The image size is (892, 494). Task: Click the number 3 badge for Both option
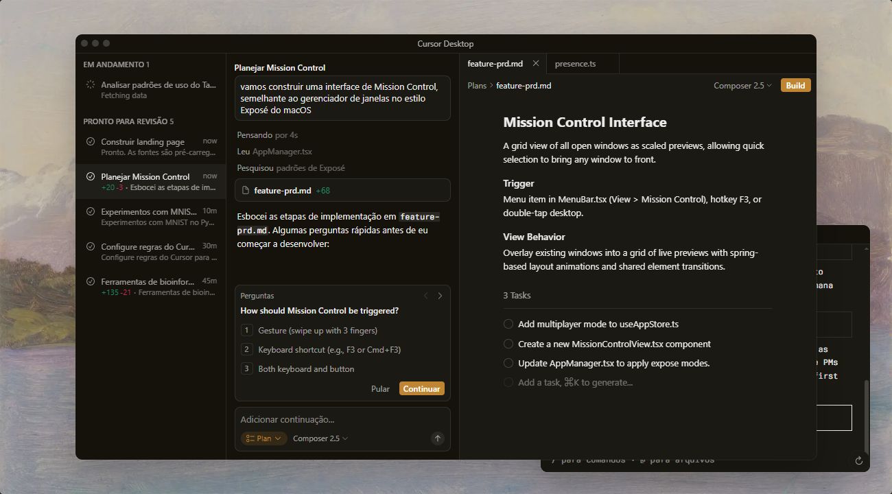pyautogui.click(x=247, y=368)
